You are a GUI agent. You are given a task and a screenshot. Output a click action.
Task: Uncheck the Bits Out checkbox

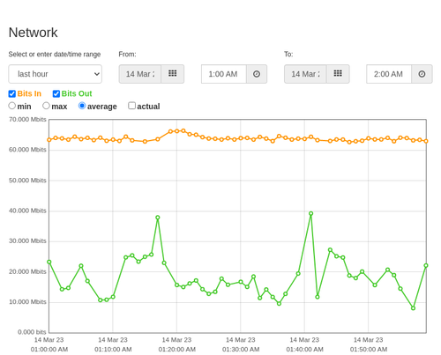point(56,93)
